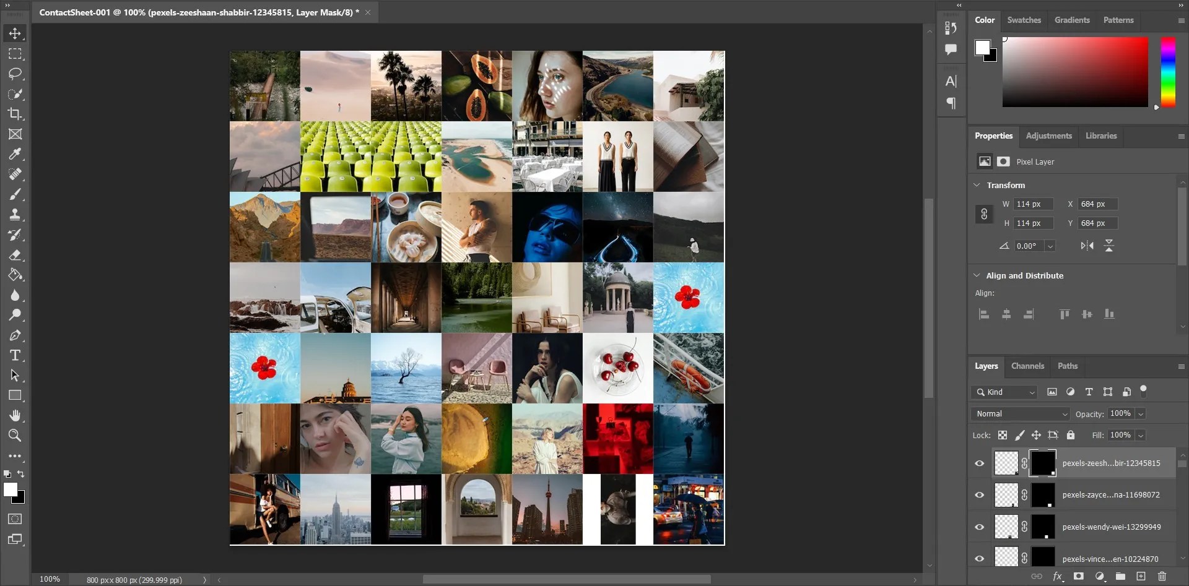The height and width of the screenshot is (586, 1189).
Task: Hide the pexels-wendy-wei-13299949 layer
Action: [x=980, y=527]
